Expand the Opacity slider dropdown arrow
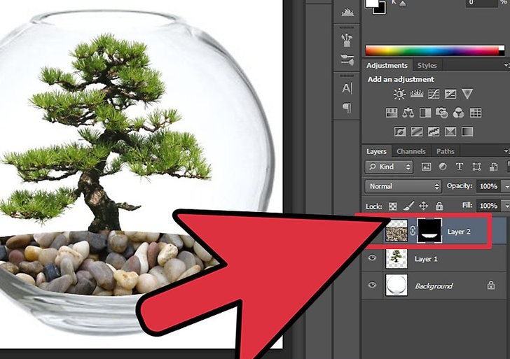This screenshot has width=510, height=359. (x=504, y=187)
